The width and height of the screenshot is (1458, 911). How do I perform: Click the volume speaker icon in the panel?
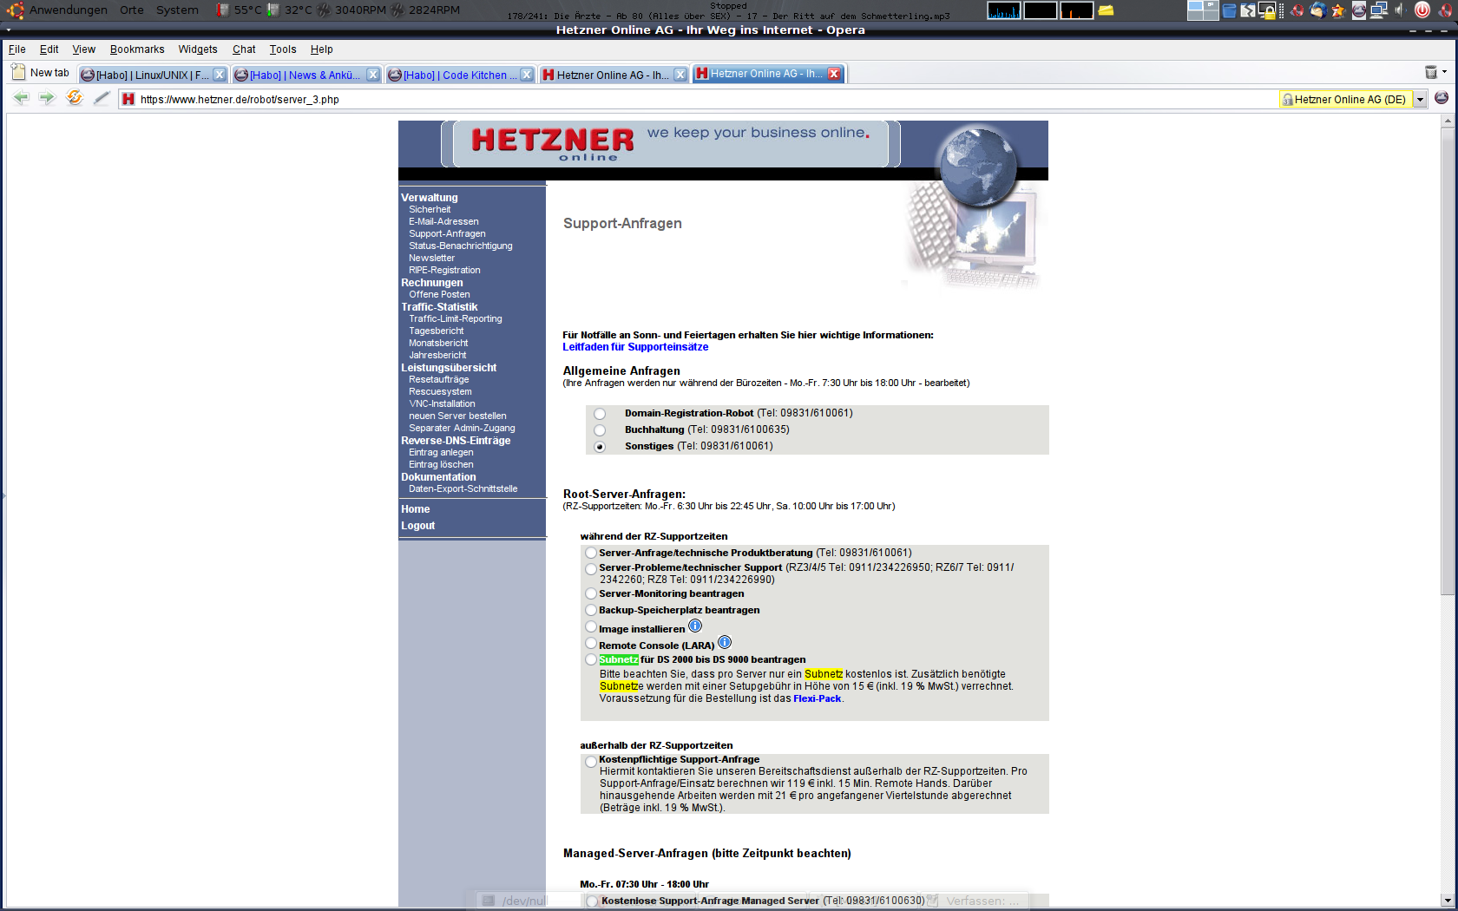click(x=1399, y=10)
